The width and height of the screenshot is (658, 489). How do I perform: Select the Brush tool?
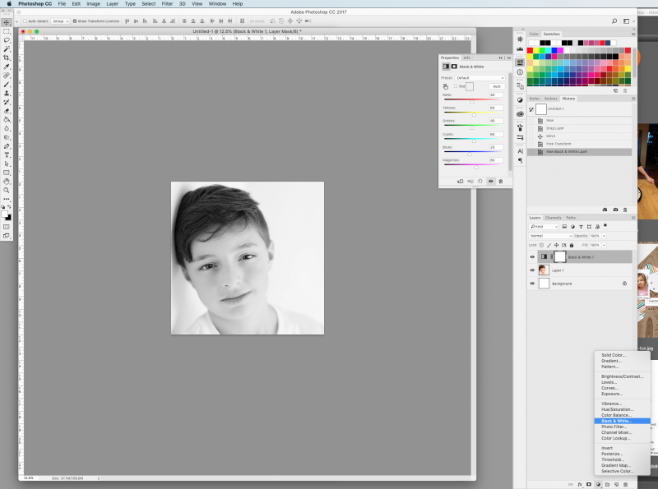tap(7, 85)
